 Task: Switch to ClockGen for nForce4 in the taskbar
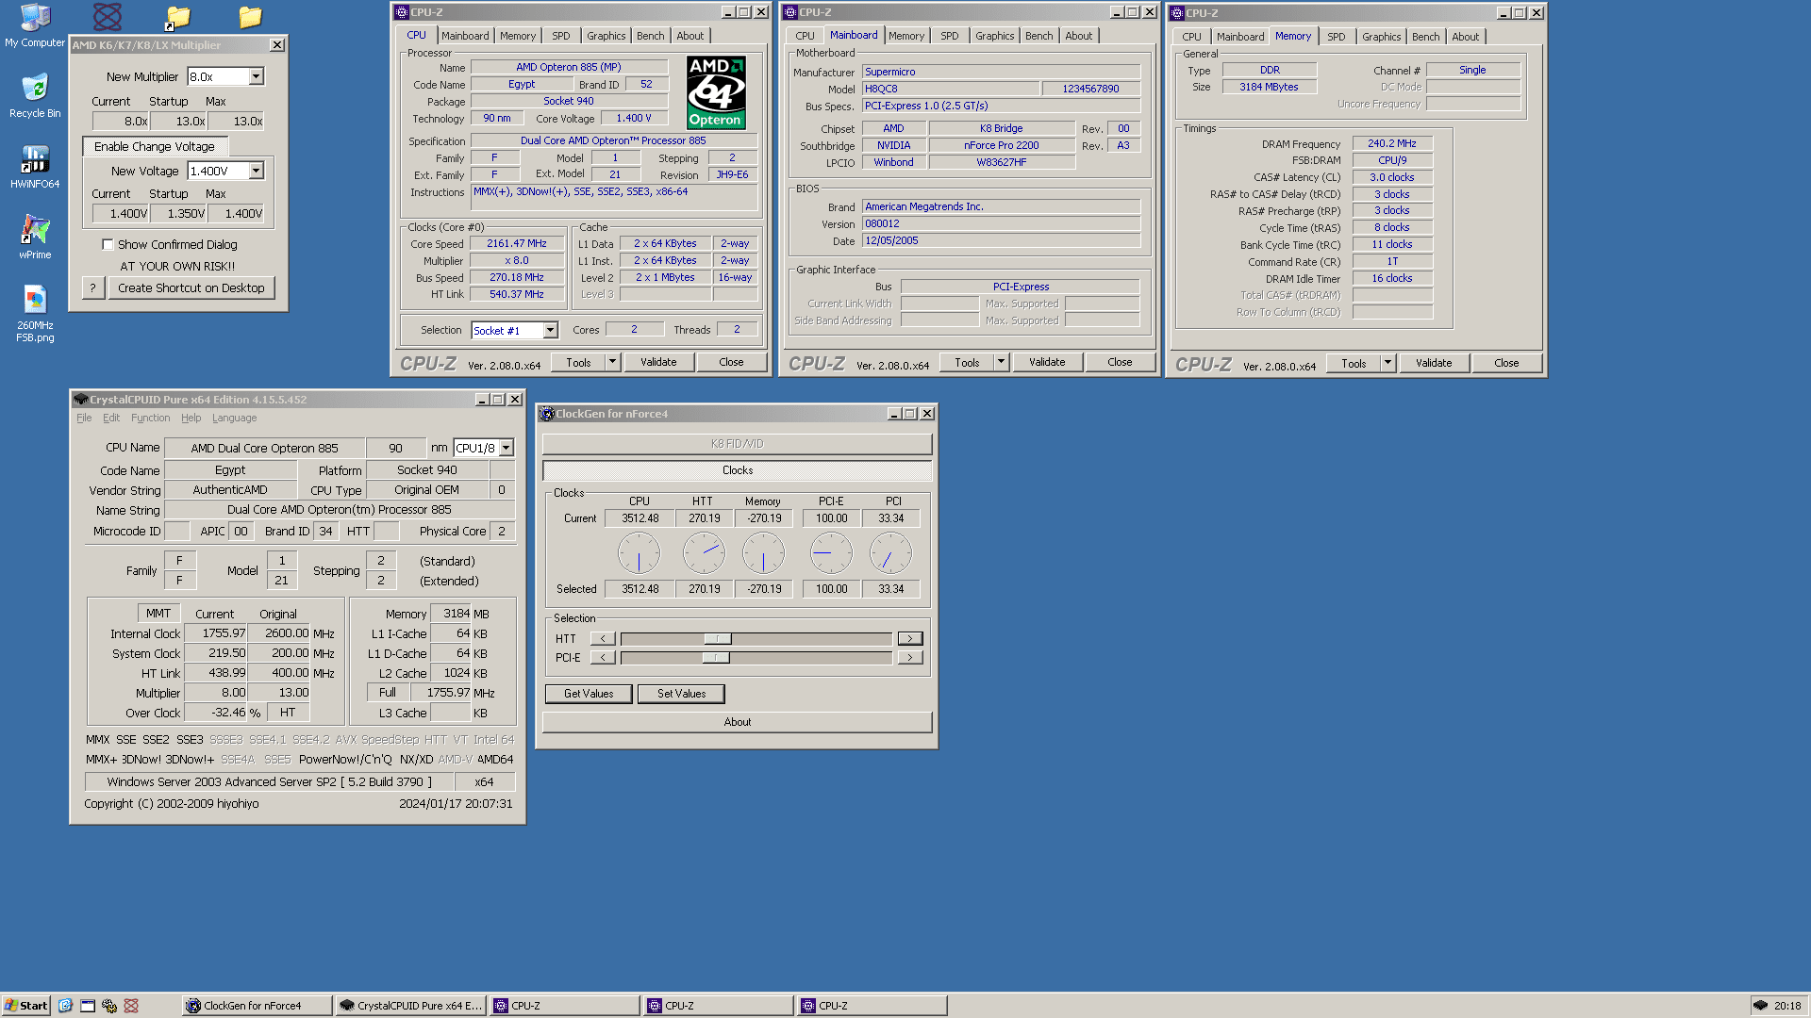click(x=257, y=1006)
